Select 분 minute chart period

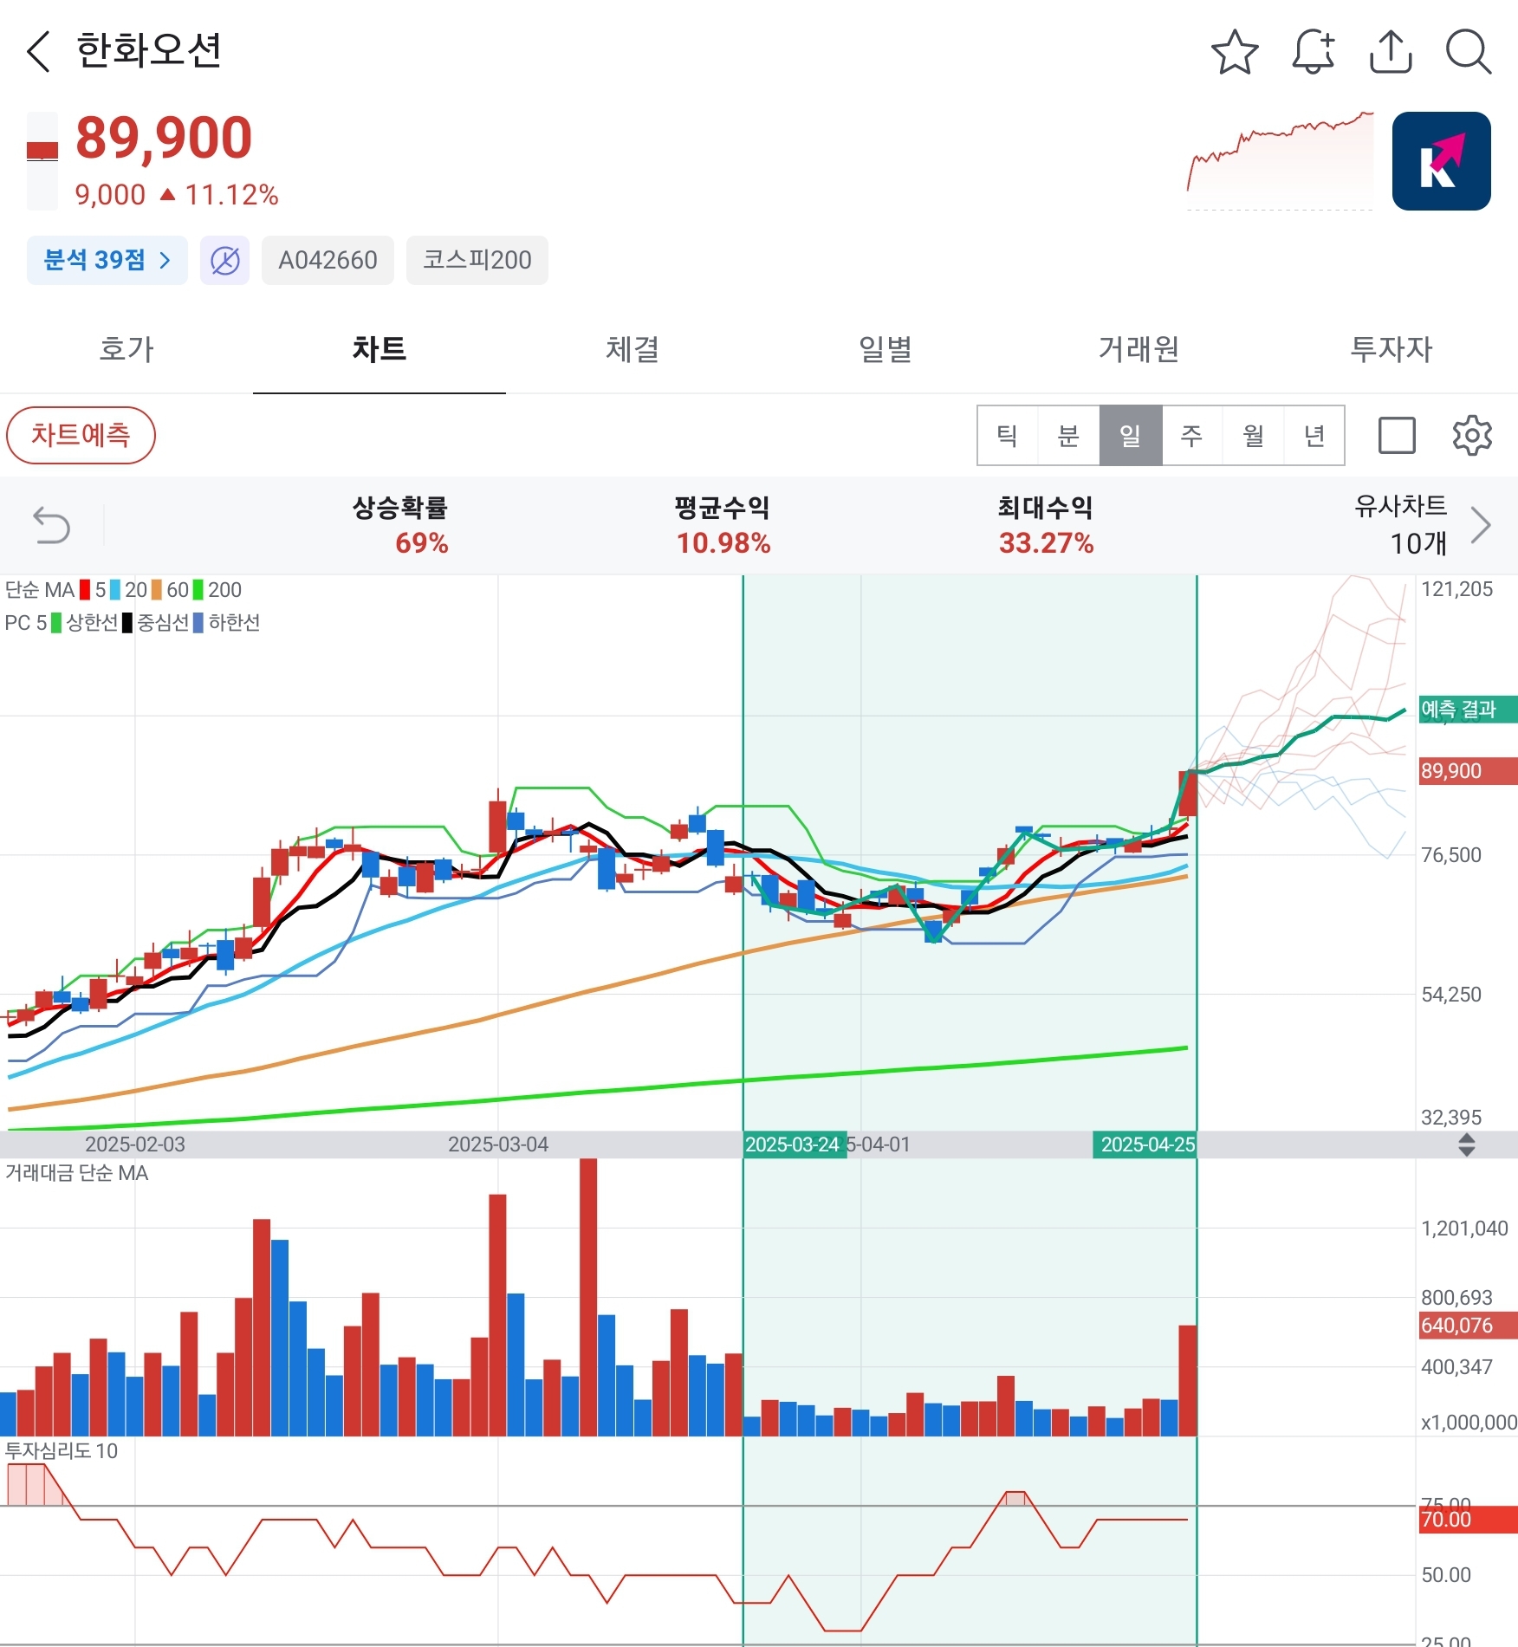(x=1069, y=435)
